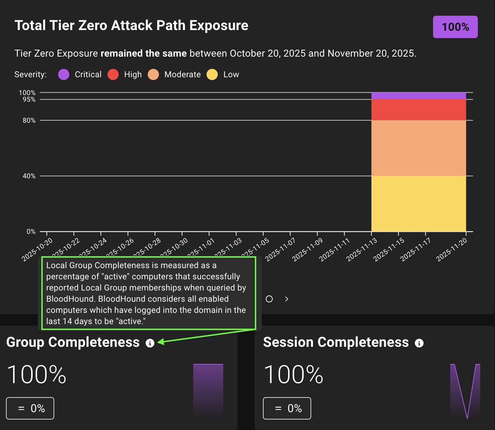Click the High severity legend dot
This screenshot has width=495, height=430.
(x=113, y=74)
